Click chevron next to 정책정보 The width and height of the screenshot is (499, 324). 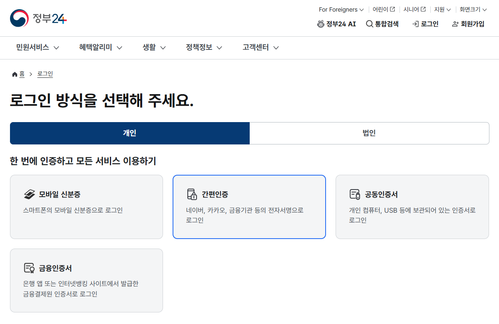(x=219, y=48)
